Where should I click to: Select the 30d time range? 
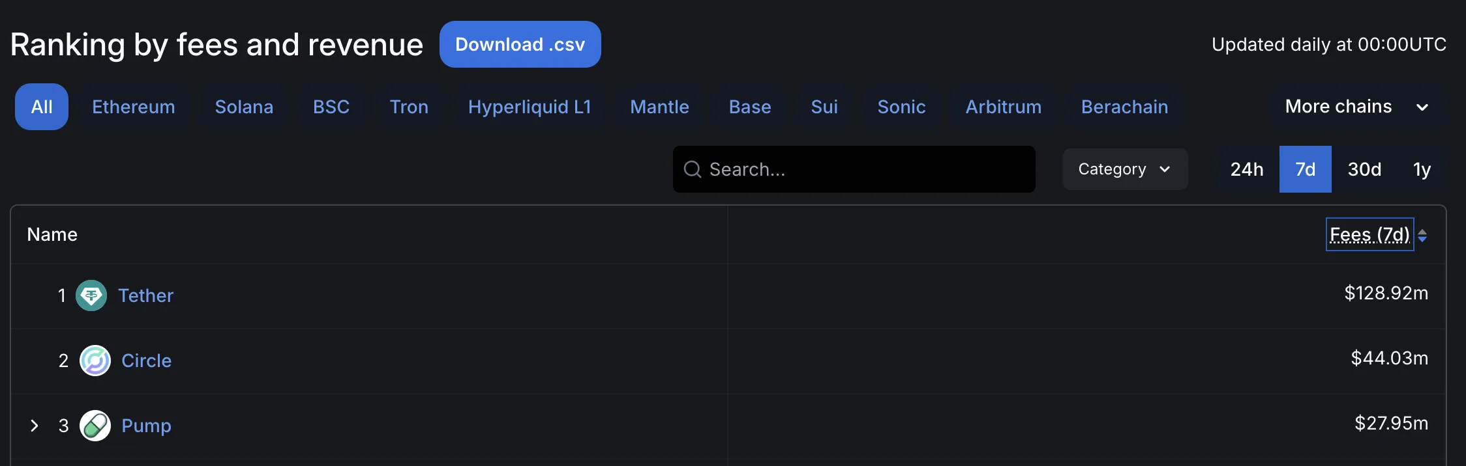[1364, 169]
